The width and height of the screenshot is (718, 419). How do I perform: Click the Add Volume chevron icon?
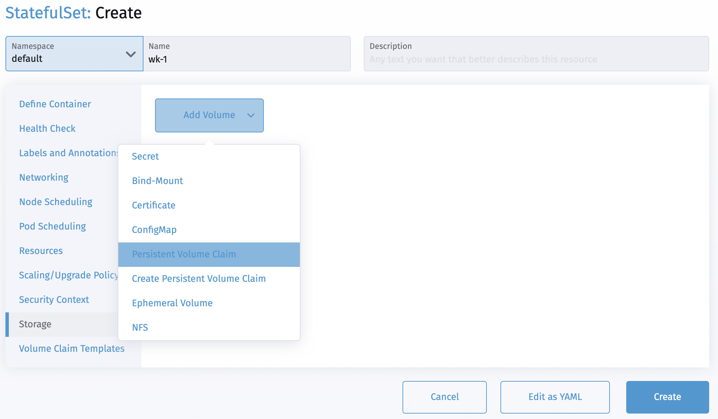[251, 116]
